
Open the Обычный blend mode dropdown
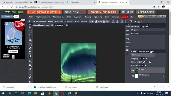[x=143, y=55]
